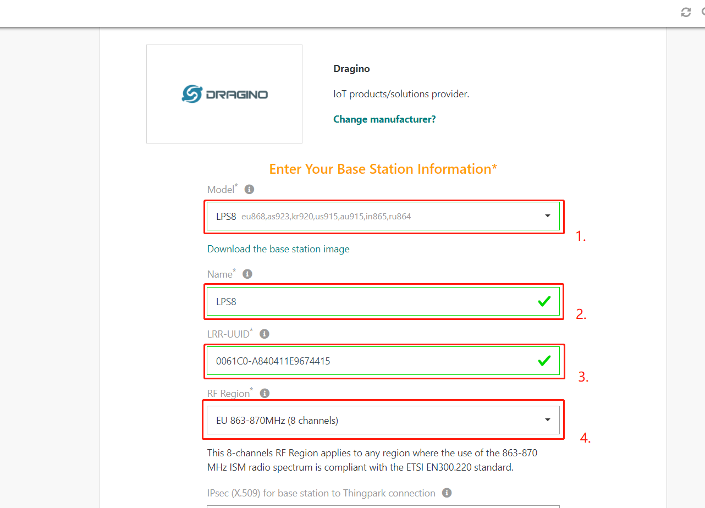Click the green checkmark in the Name field
705x508 pixels.
point(544,301)
